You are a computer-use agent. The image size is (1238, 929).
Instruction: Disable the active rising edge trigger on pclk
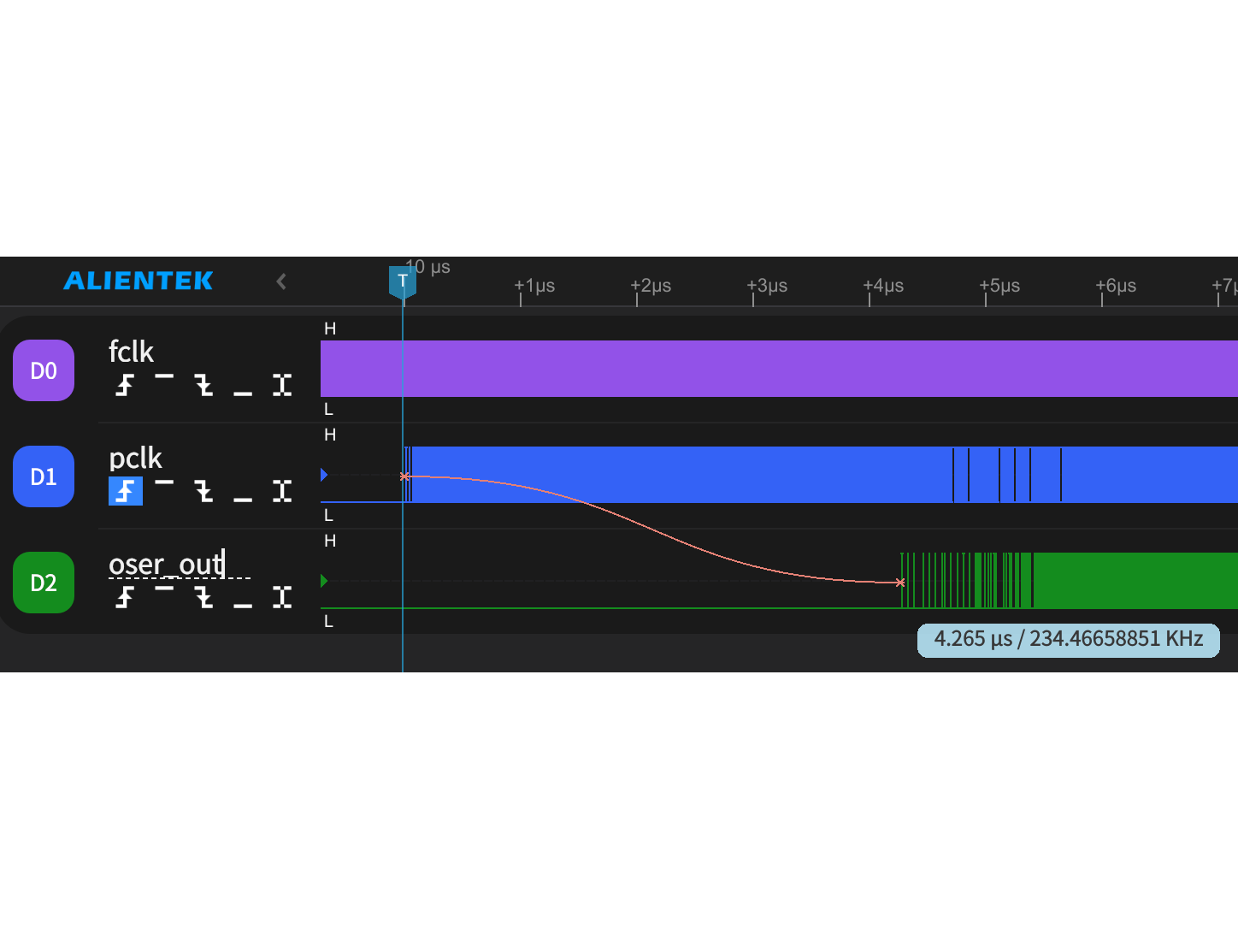[x=126, y=491]
